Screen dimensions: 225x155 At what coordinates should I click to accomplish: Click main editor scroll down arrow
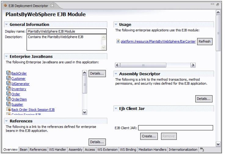[x=218, y=144]
